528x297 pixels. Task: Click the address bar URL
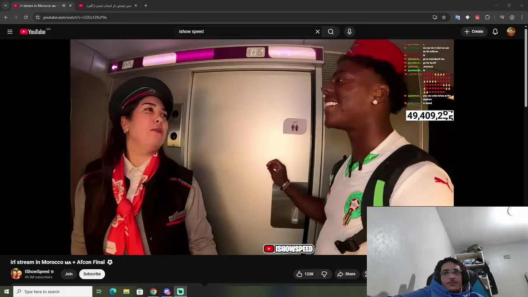click(75, 17)
